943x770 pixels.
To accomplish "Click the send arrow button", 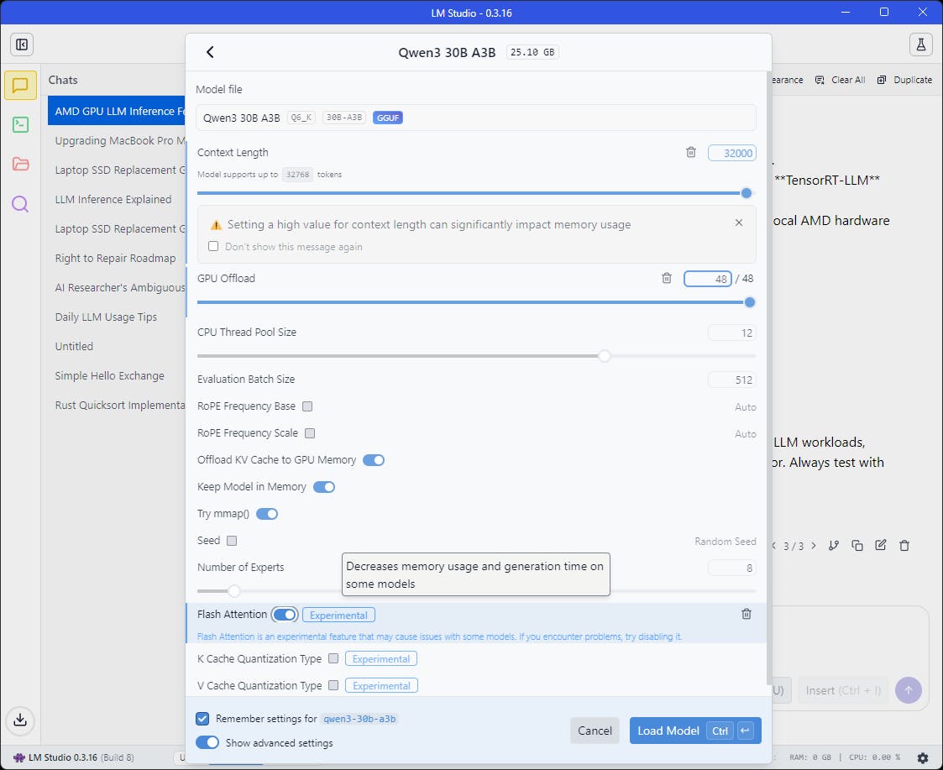I will click(x=908, y=690).
